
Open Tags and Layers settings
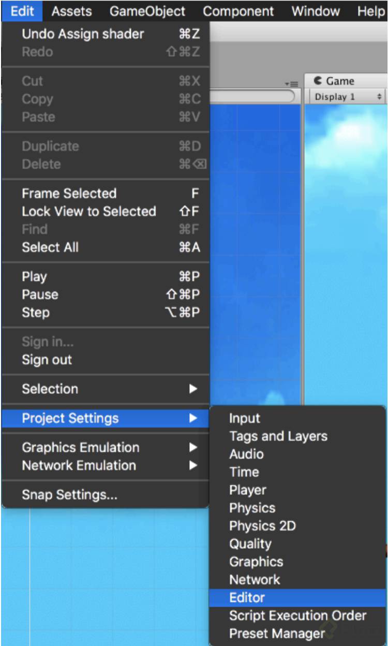coord(278,436)
